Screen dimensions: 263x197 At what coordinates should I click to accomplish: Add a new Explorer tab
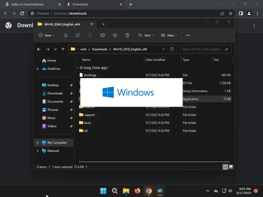[x=103, y=24]
